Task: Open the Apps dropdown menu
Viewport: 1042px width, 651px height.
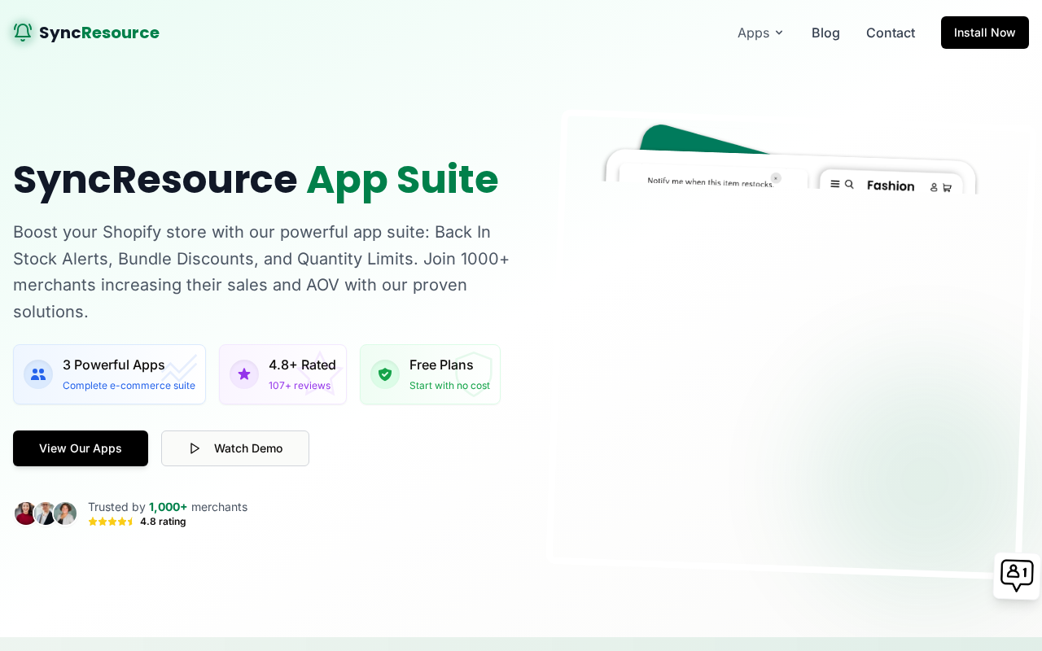Action: 760,33
